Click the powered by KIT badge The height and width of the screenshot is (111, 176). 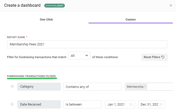click(54, 5)
